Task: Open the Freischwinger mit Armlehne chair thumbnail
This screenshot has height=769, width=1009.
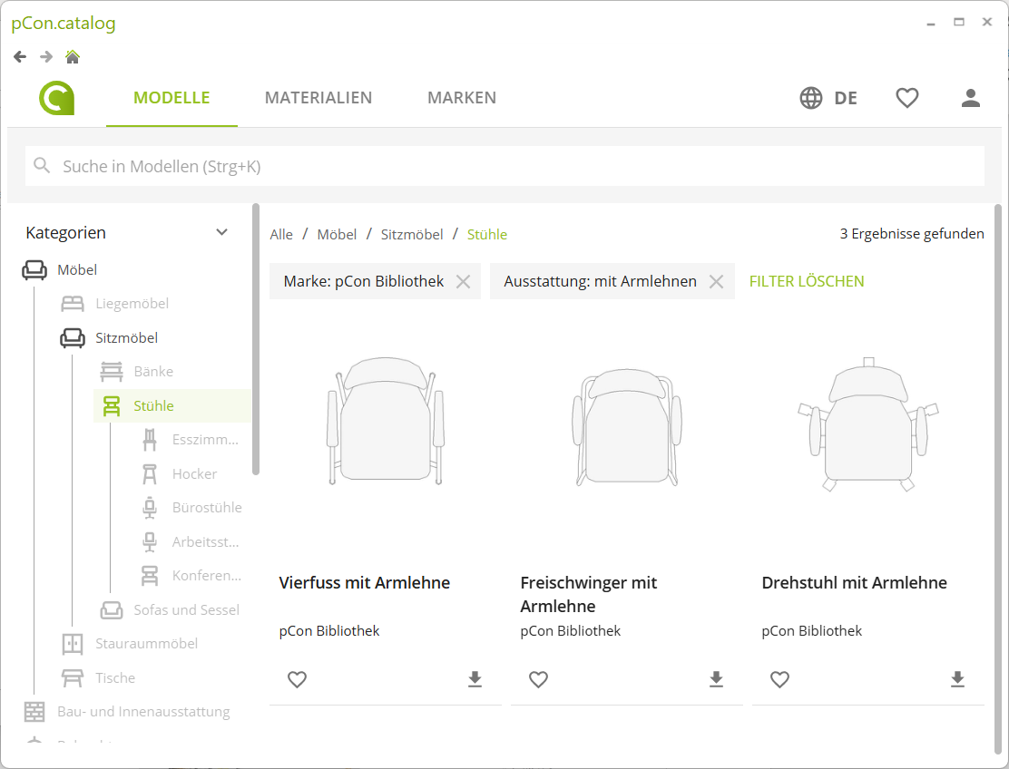Action: click(627, 427)
